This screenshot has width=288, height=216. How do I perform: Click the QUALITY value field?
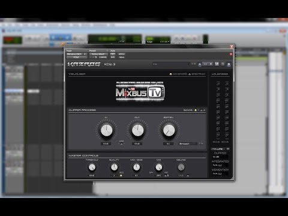click(x=114, y=176)
